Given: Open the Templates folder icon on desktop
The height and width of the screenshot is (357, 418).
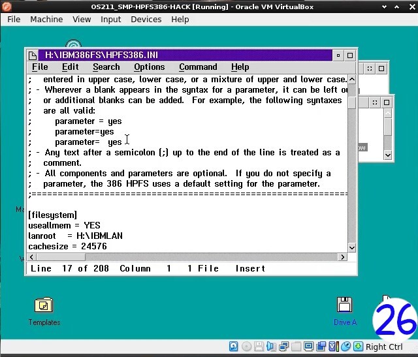Looking at the screenshot, I should pyautogui.click(x=44, y=305).
